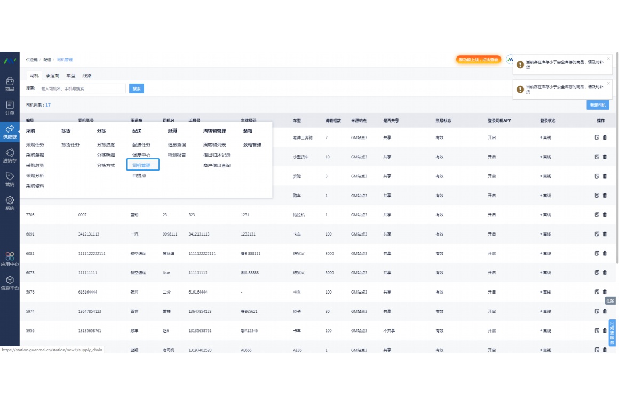The width and height of the screenshot is (619, 405).
Task: Switch to the 车型 tab
Action: [71, 76]
